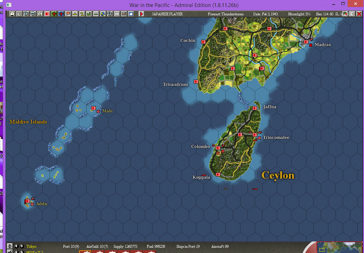
Task: Click the double yellow ships toolbar icon
Action: tap(82, 14)
